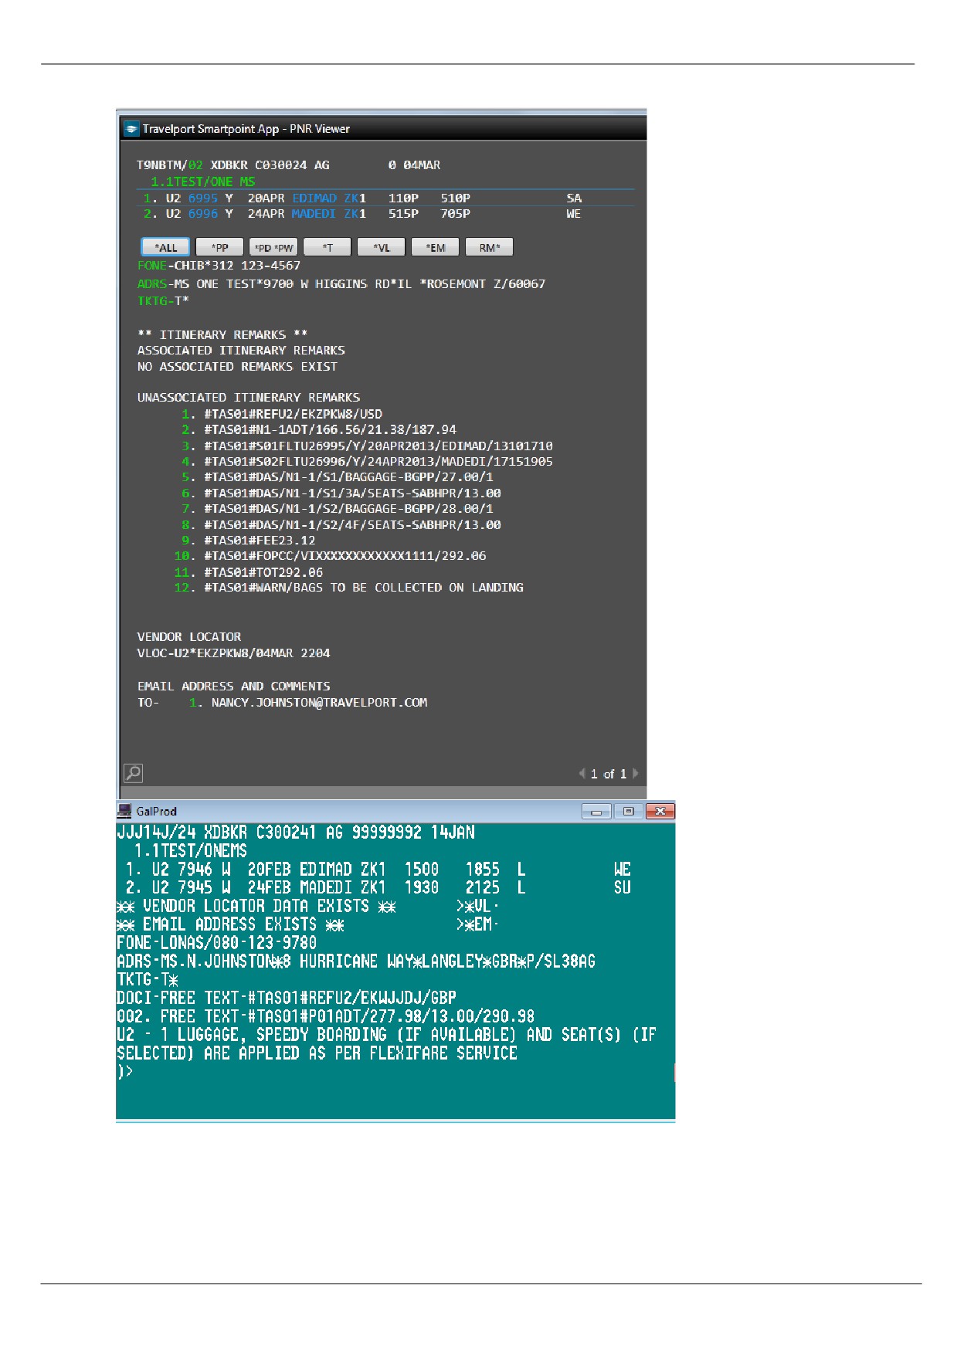The width and height of the screenshot is (957, 1353).
Task: Click FONE-LONAS/080-123-9780 line in GalProd
Action: (216, 943)
